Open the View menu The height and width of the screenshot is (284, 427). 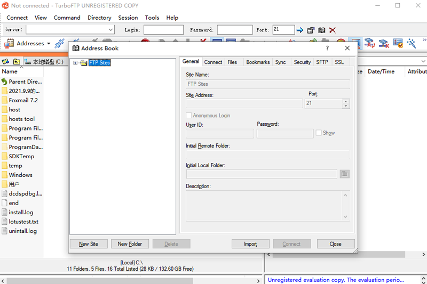[41, 18]
